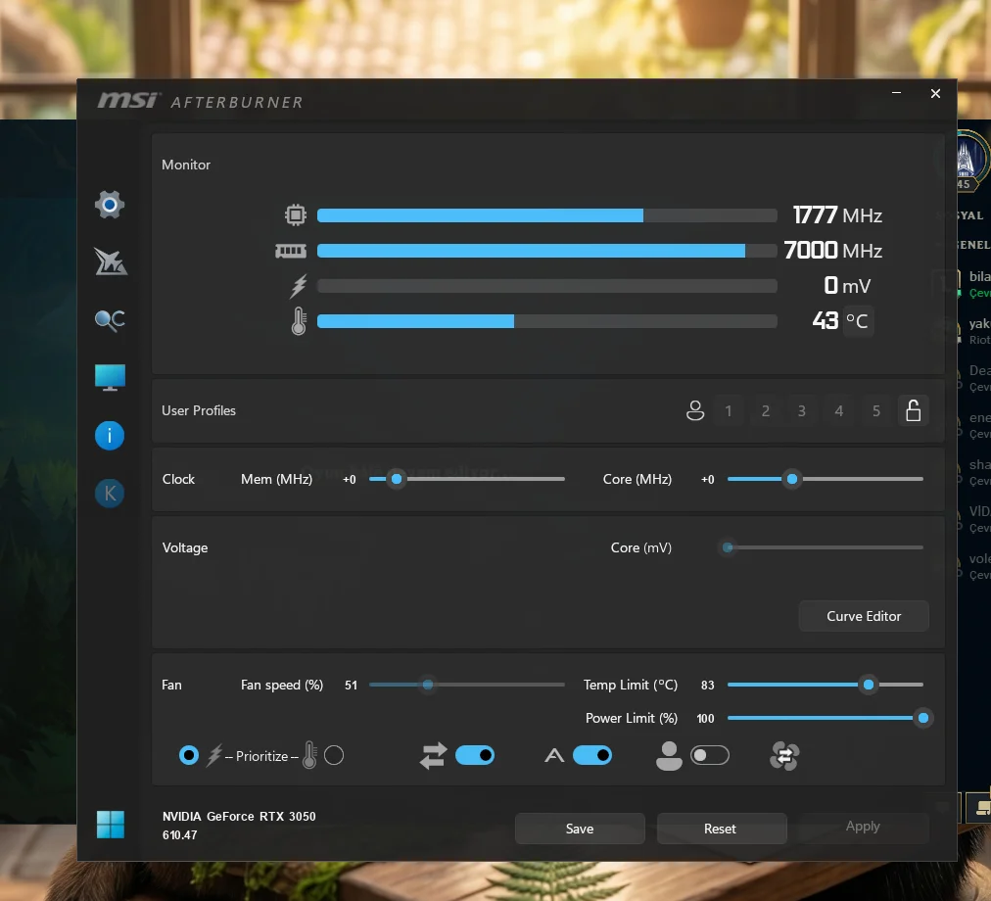Click the memory clock RAM icon

coord(291,251)
